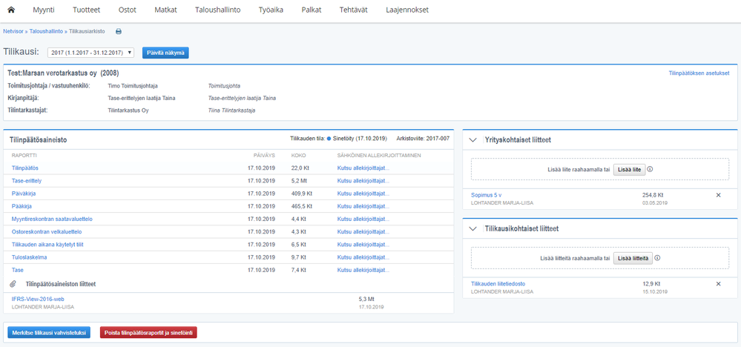Click the Päivitä näkymä button
The height and width of the screenshot is (347, 741).
click(x=165, y=53)
